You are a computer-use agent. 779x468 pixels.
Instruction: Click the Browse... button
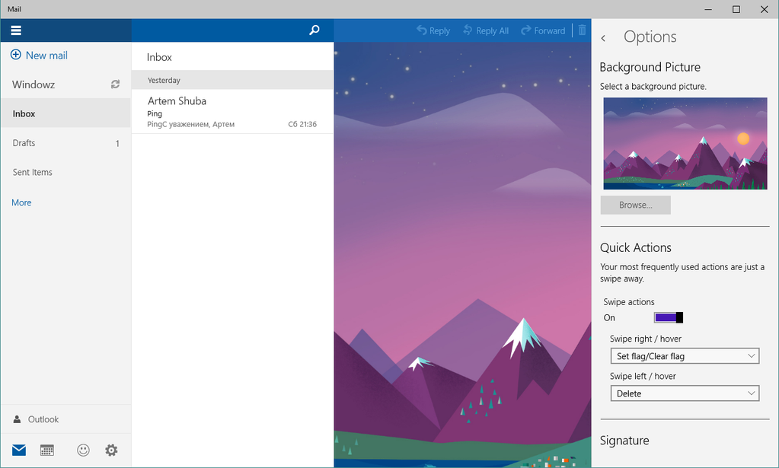coord(635,205)
